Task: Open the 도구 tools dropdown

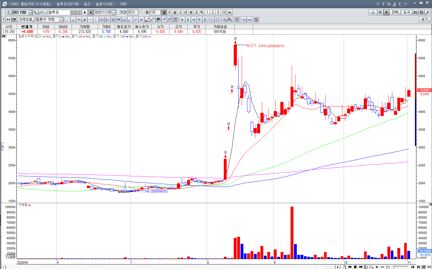Action: pos(407,12)
